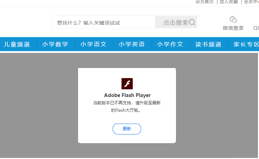Click the 点击搜索 search button

coord(176,22)
